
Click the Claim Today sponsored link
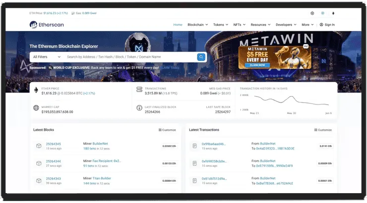pyautogui.click(x=170, y=68)
